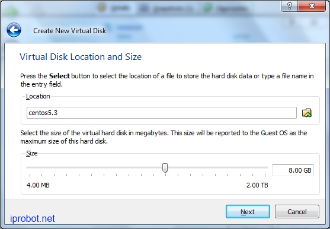Image resolution: width=330 pixels, height=229 pixels.
Task: Click the 2.00 TB maximum size label
Action: [257, 185]
